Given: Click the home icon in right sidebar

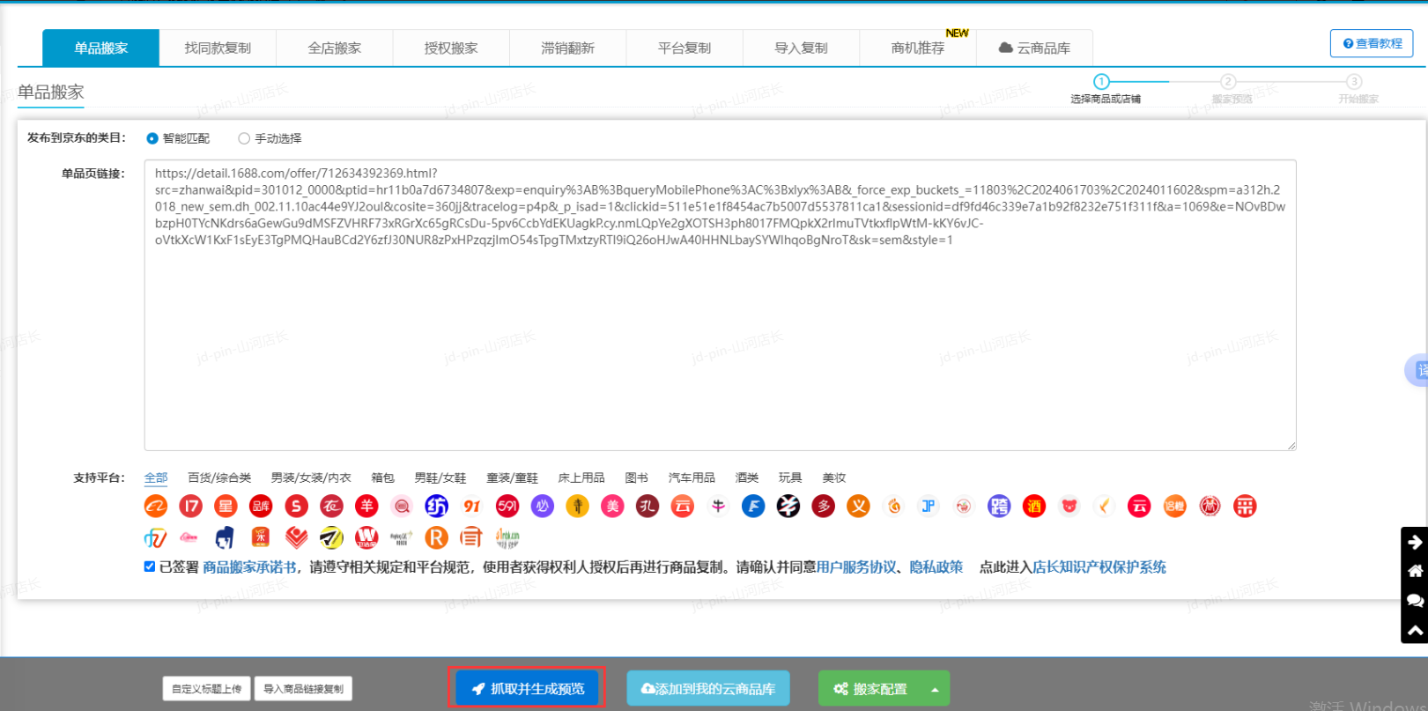Looking at the screenshot, I should [1415, 571].
